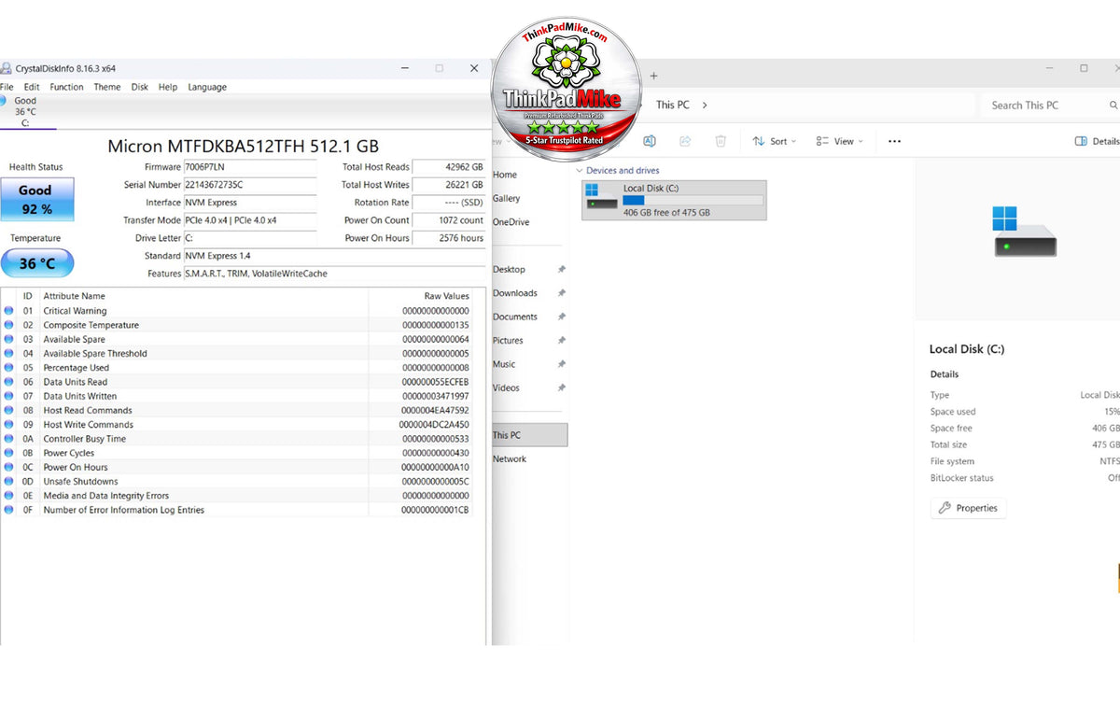The image size is (1120, 704).
Task: Click the 36 °C temperature button
Action: click(37, 263)
